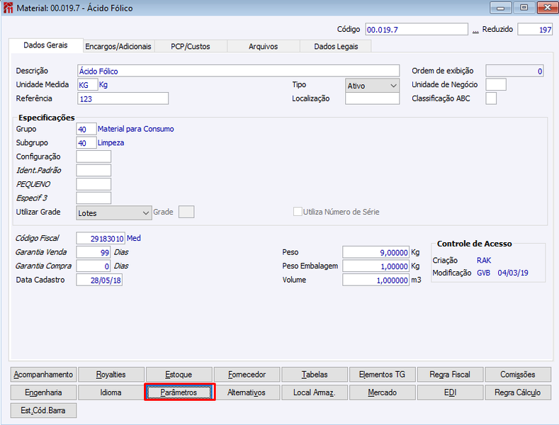
Task: Open the Encargos/Adicionais tab
Action: coord(118,46)
